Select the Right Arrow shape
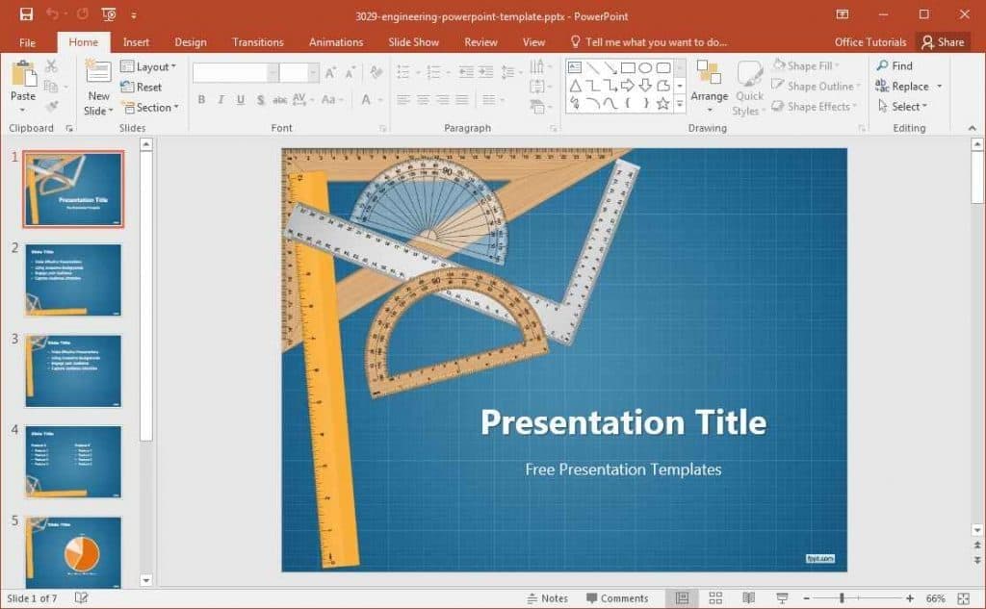This screenshot has width=986, height=609. [x=628, y=86]
